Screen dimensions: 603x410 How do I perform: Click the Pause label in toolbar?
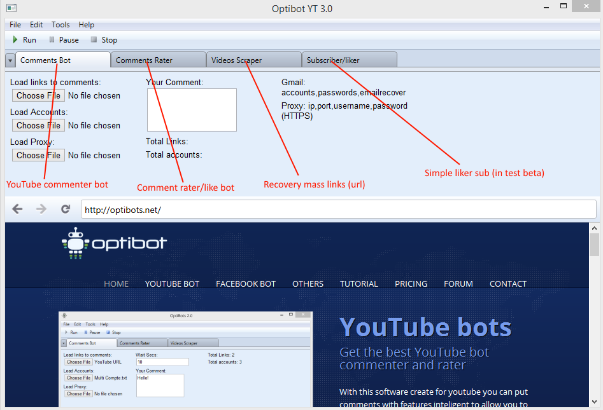click(x=69, y=40)
